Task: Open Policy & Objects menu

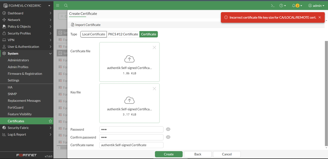Action: 27,27
